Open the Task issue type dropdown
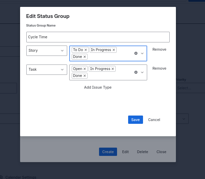Viewport: 205px width, 179px height. [x=47, y=70]
